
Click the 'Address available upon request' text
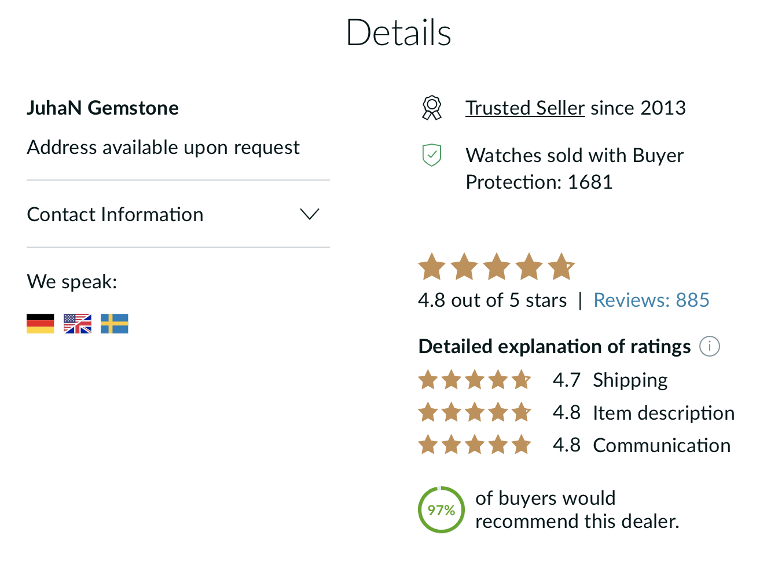(x=163, y=148)
